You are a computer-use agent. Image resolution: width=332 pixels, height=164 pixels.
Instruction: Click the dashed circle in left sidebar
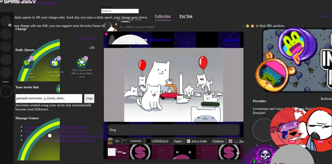click(x=6, y=92)
